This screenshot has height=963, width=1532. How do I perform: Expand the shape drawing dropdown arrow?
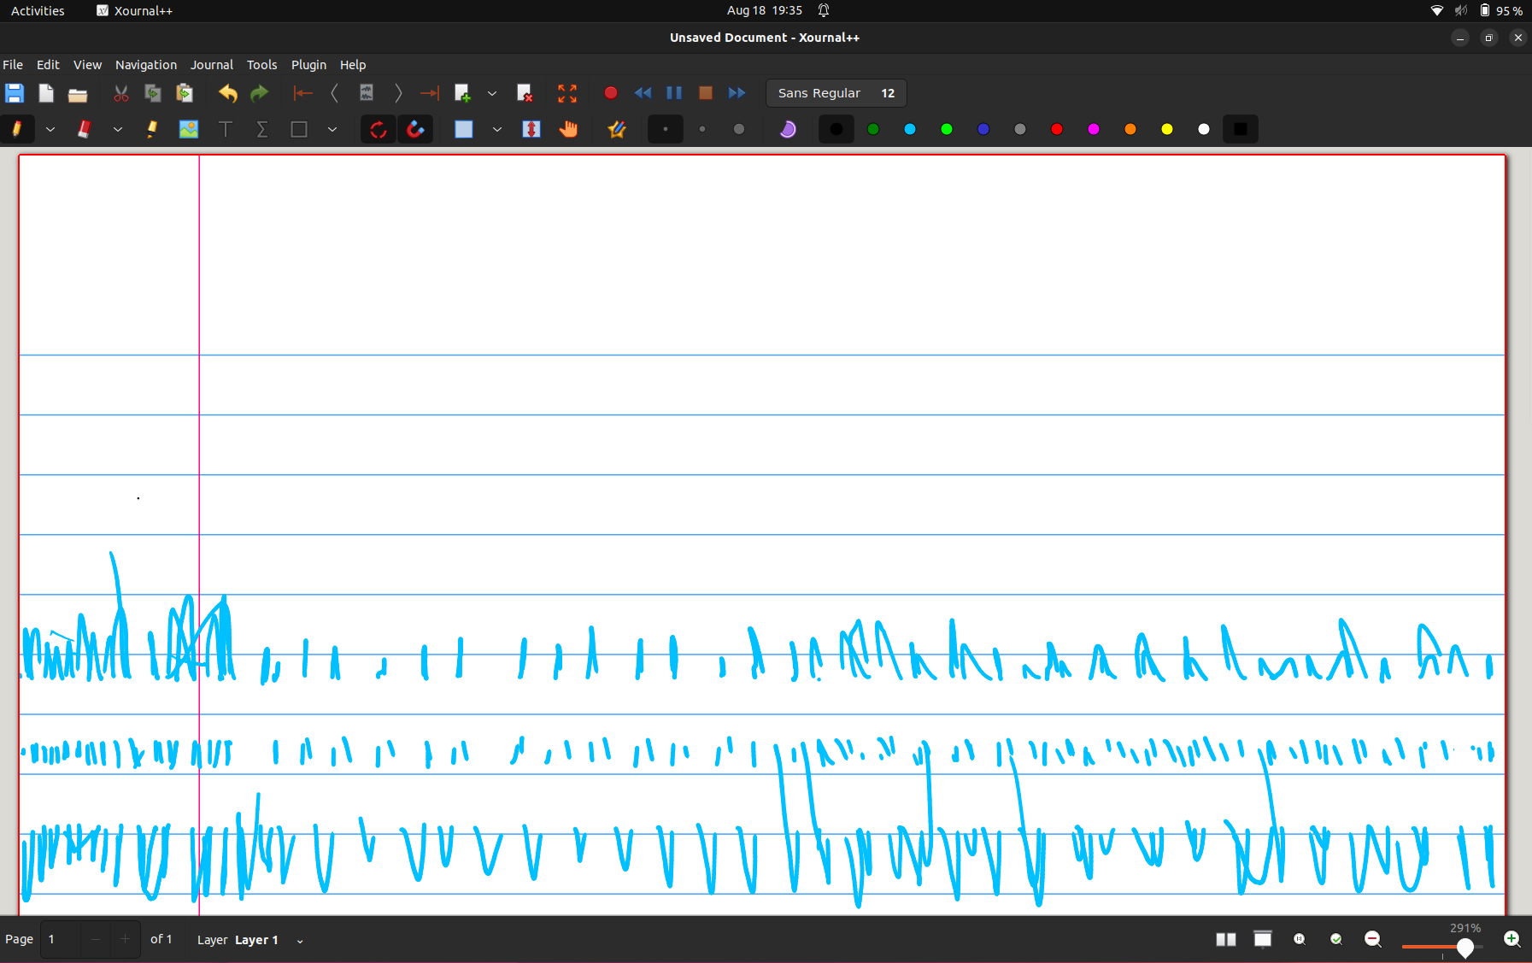[332, 129]
